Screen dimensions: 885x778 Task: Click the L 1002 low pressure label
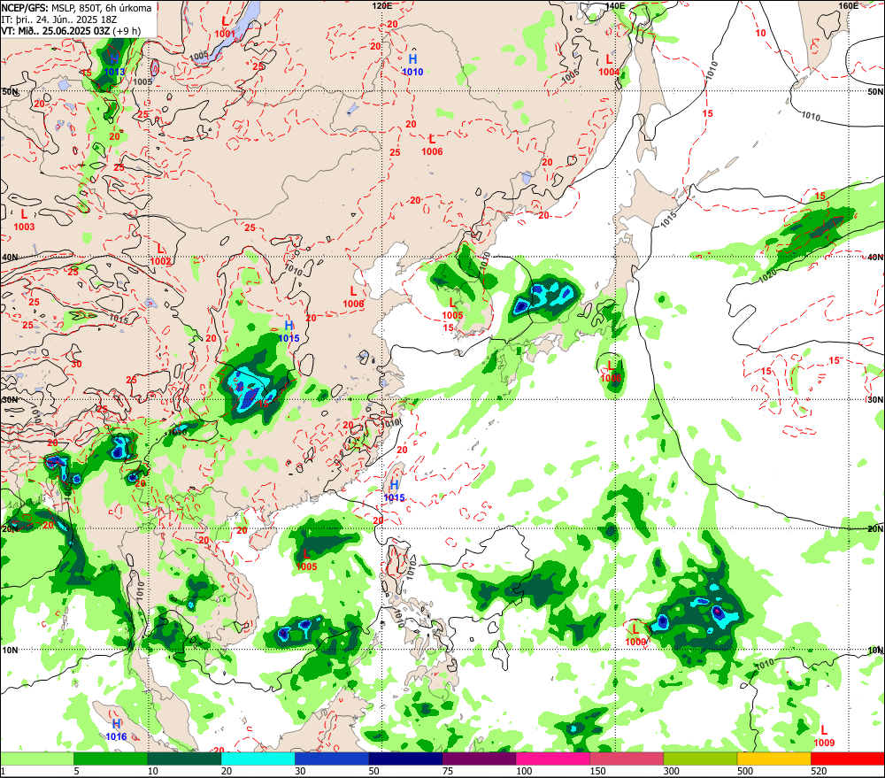(x=160, y=255)
